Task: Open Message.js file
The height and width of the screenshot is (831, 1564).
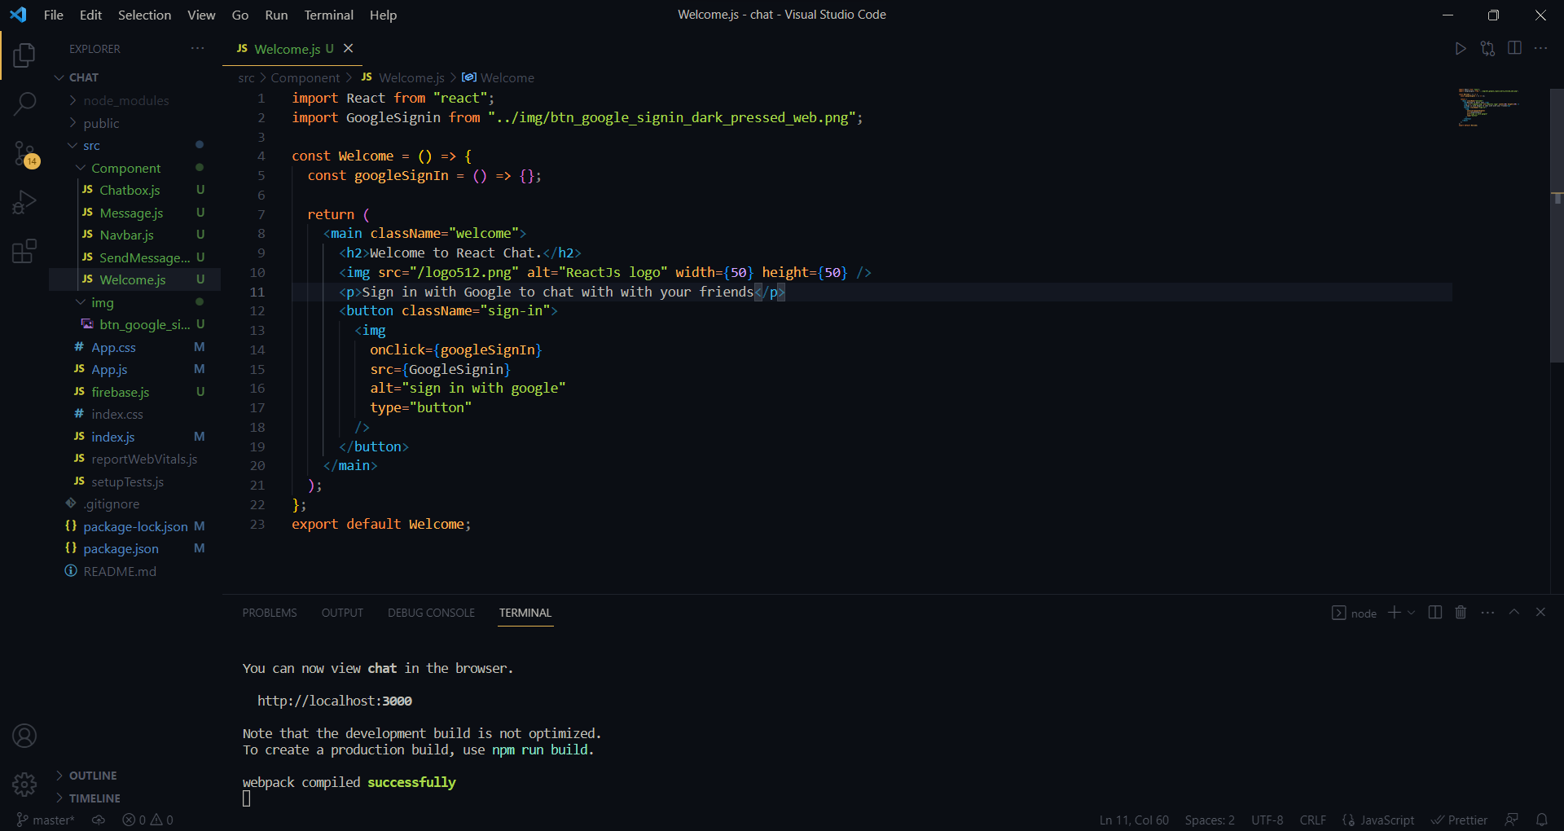Action: click(x=134, y=213)
